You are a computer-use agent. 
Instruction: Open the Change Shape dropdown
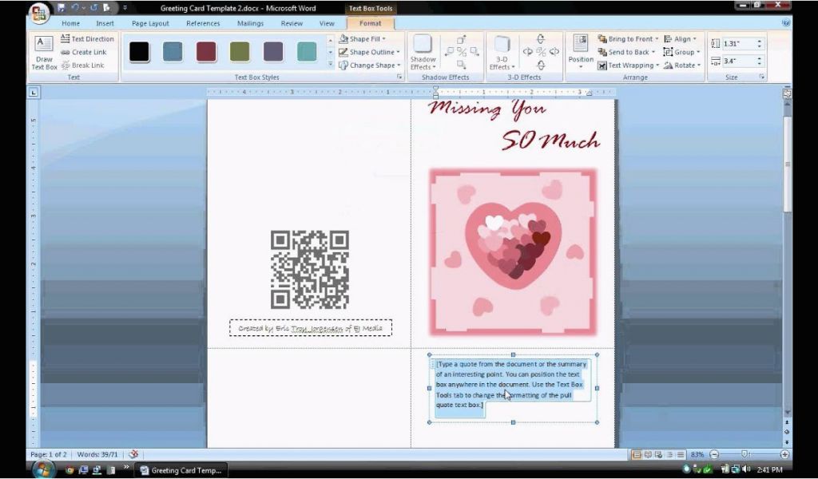click(369, 65)
